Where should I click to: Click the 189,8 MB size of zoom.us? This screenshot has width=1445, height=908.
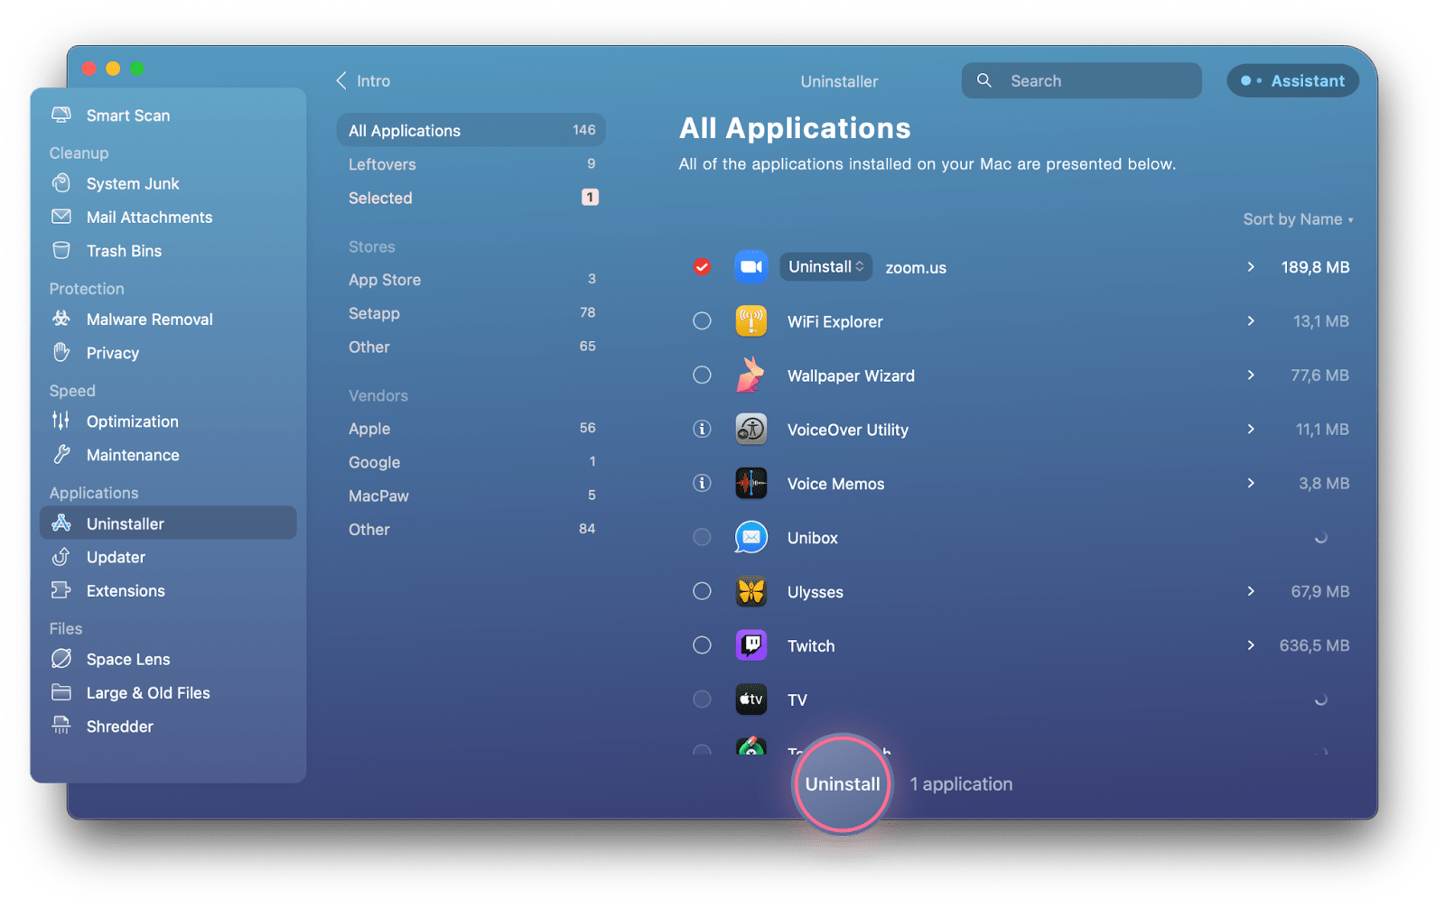click(1315, 267)
